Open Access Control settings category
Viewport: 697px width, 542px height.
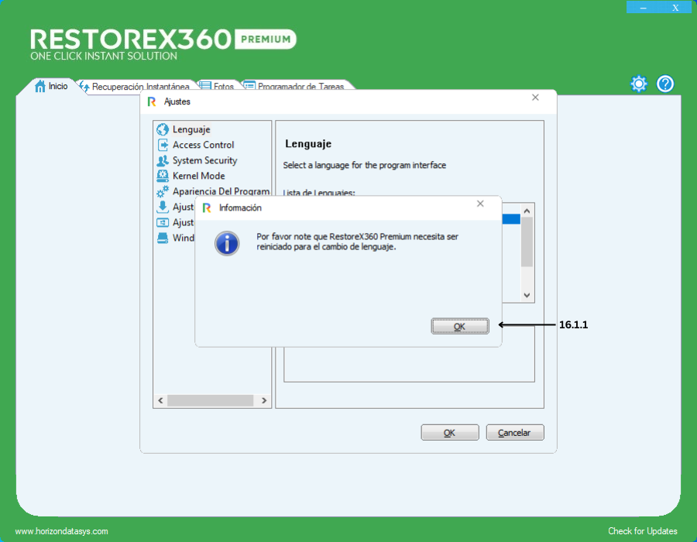(x=203, y=145)
